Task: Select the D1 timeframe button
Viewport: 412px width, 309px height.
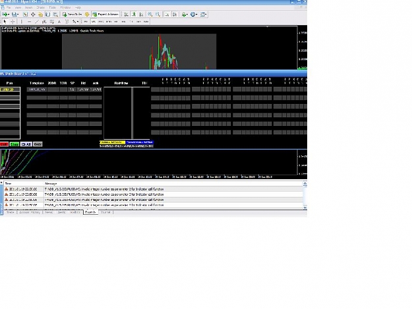Action: pos(131,22)
